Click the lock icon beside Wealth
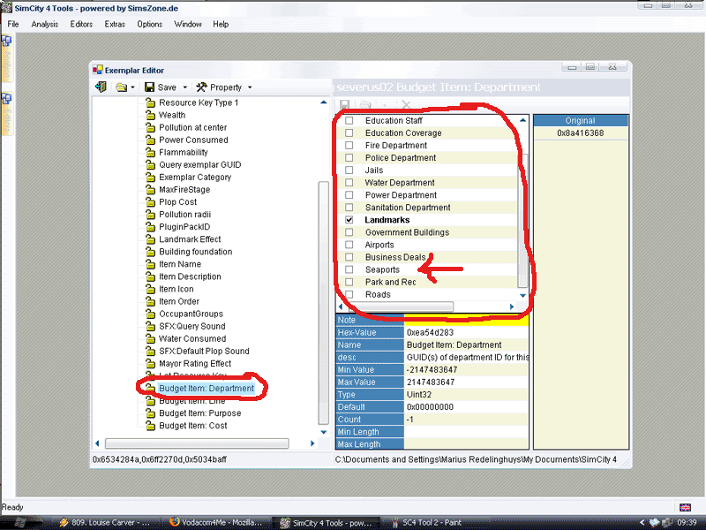The height and width of the screenshot is (530, 706). [150, 116]
